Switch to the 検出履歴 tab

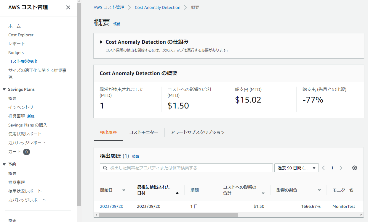coord(108,132)
